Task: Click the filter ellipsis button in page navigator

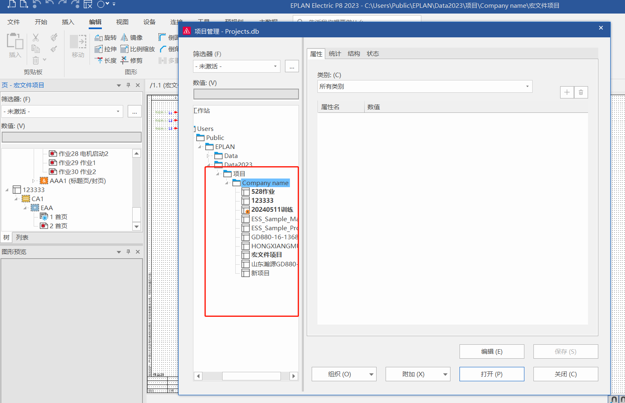Action: tap(135, 112)
